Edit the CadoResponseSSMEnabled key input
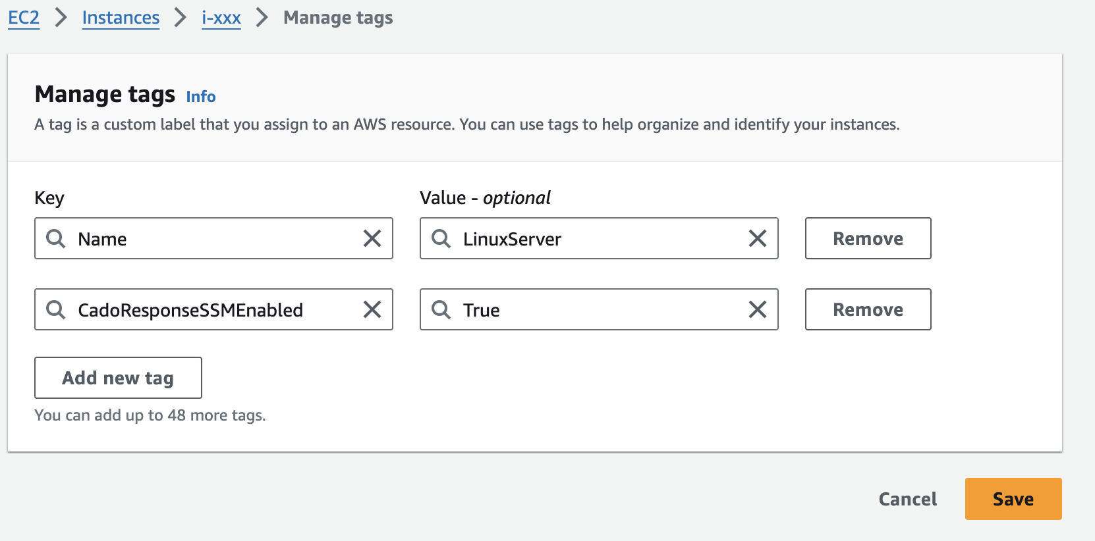 coord(213,309)
